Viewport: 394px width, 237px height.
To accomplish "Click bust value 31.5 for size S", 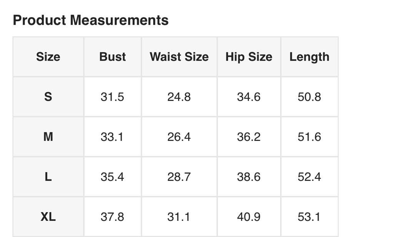I will [112, 97].
